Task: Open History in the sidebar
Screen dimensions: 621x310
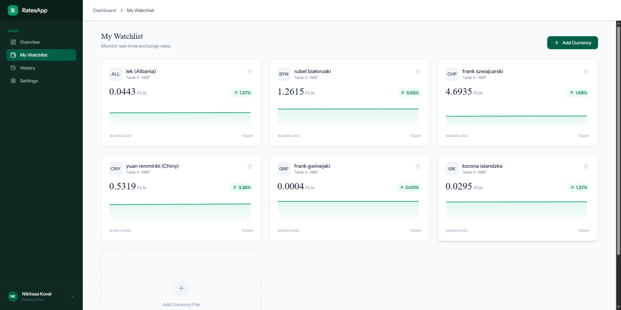Action: [x=27, y=68]
